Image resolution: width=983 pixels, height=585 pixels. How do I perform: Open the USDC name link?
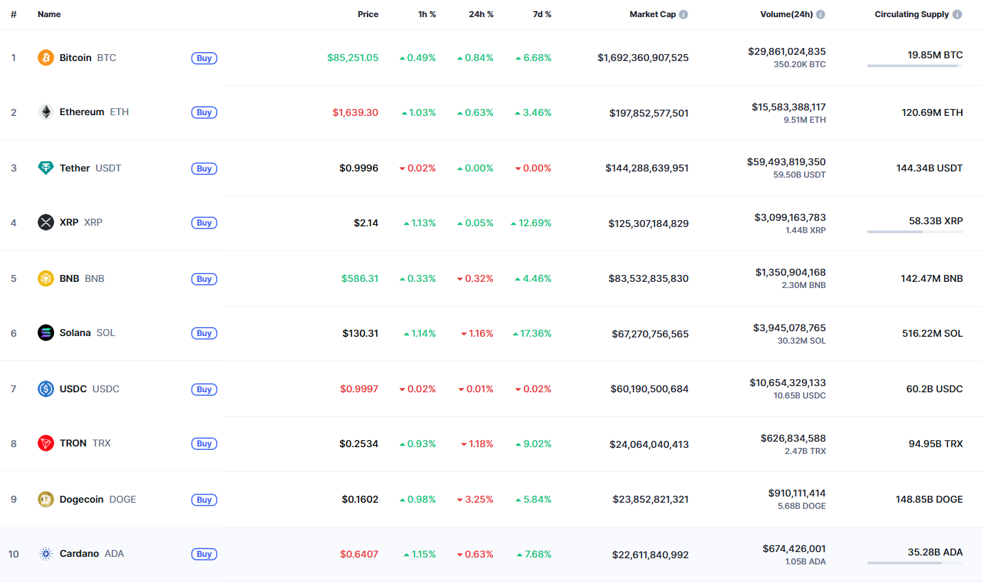90,389
